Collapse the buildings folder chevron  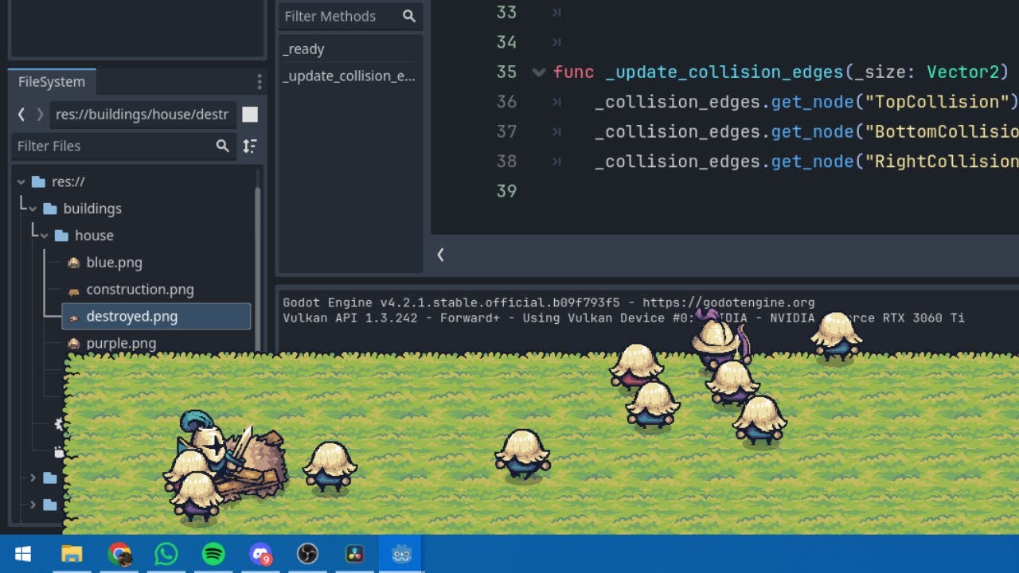(x=33, y=209)
